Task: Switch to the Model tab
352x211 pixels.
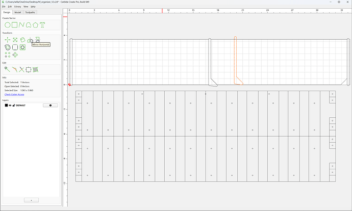Action: tap(18, 12)
